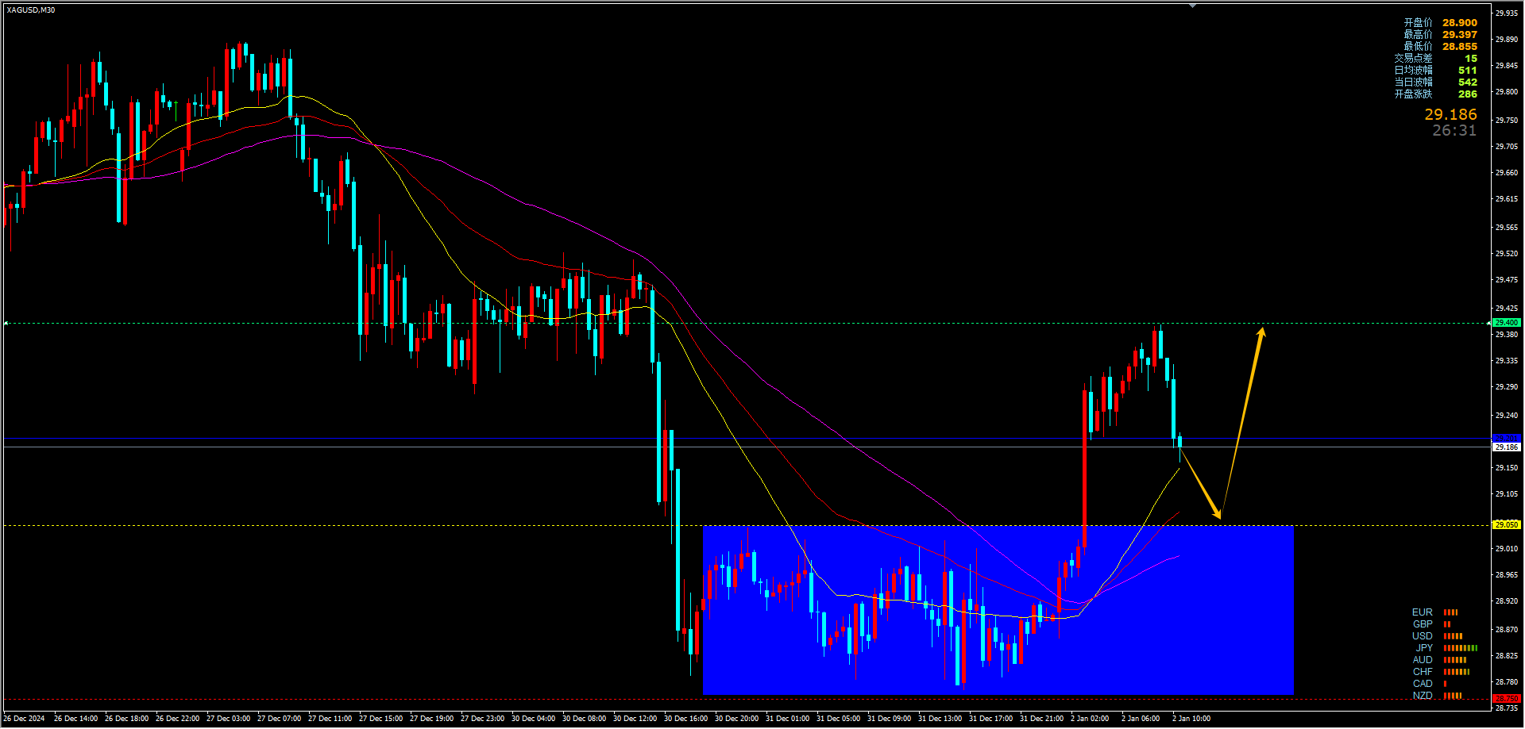Click the chart shift triangle marker at top

coord(1192,6)
